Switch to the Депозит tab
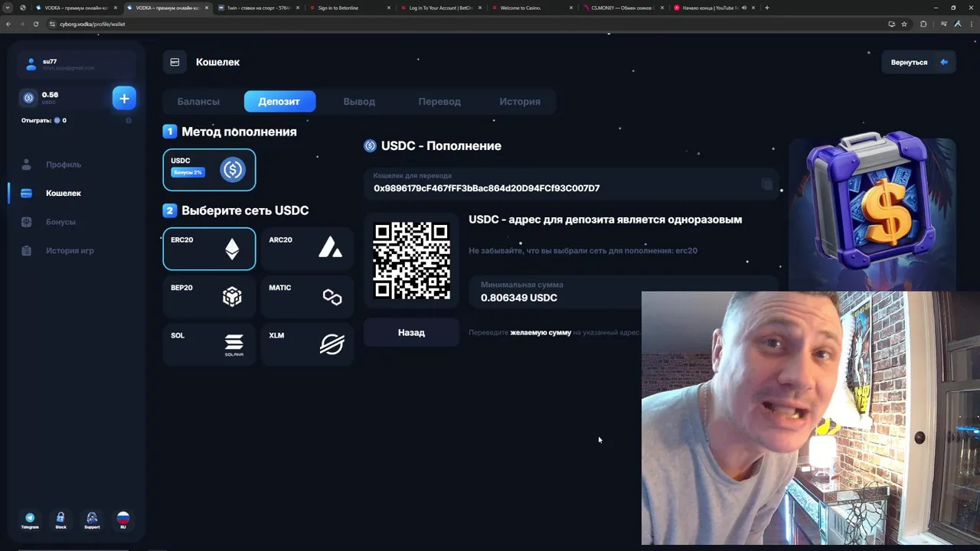Viewport: 980px width, 551px height. pyautogui.click(x=279, y=102)
